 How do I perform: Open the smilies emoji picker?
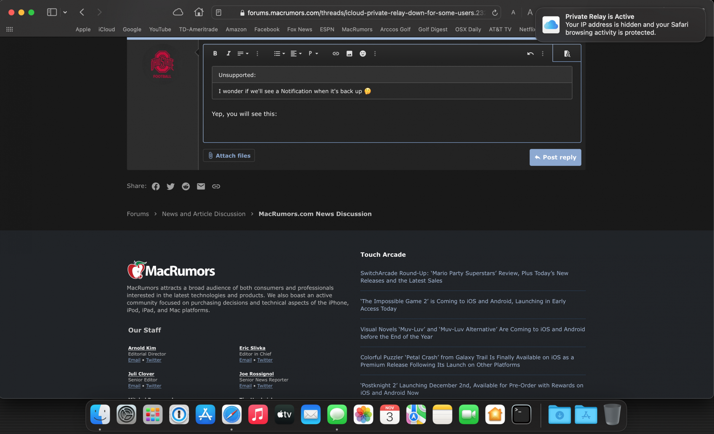click(x=363, y=53)
